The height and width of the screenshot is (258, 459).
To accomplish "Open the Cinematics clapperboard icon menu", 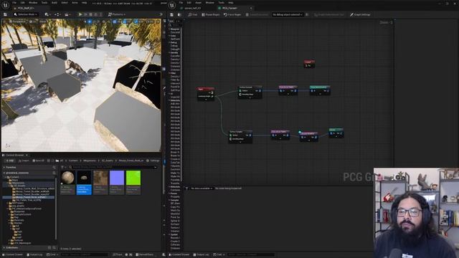I will click(x=67, y=14).
